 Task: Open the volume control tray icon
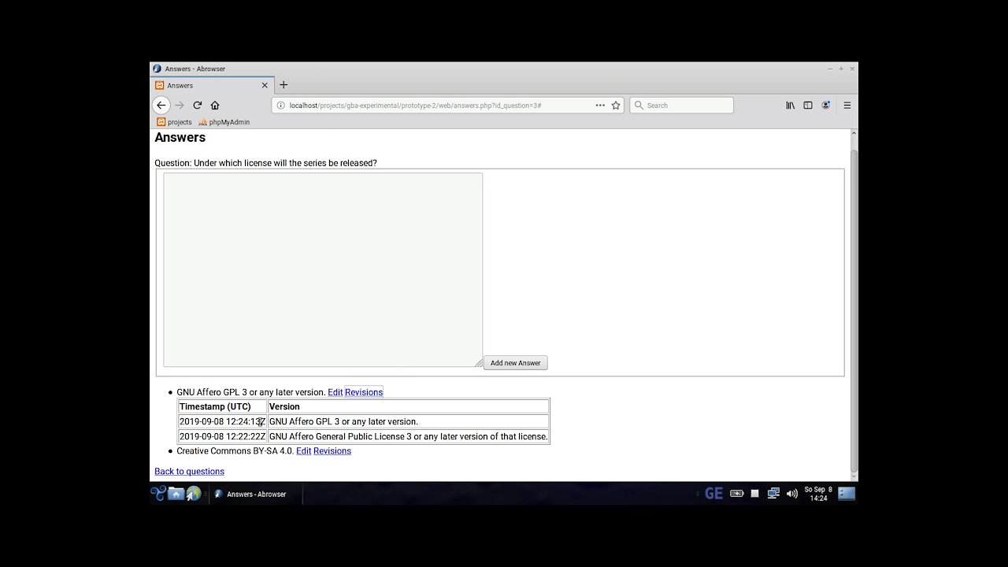791,494
